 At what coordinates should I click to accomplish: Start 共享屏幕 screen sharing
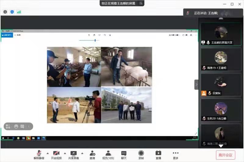point(74,155)
